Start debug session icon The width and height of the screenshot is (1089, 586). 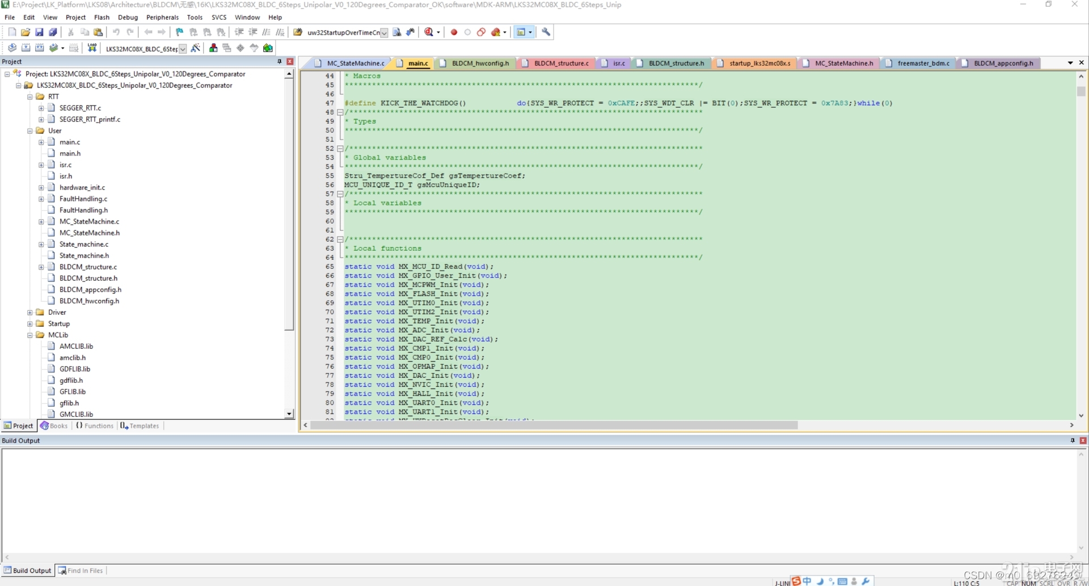(x=429, y=32)
